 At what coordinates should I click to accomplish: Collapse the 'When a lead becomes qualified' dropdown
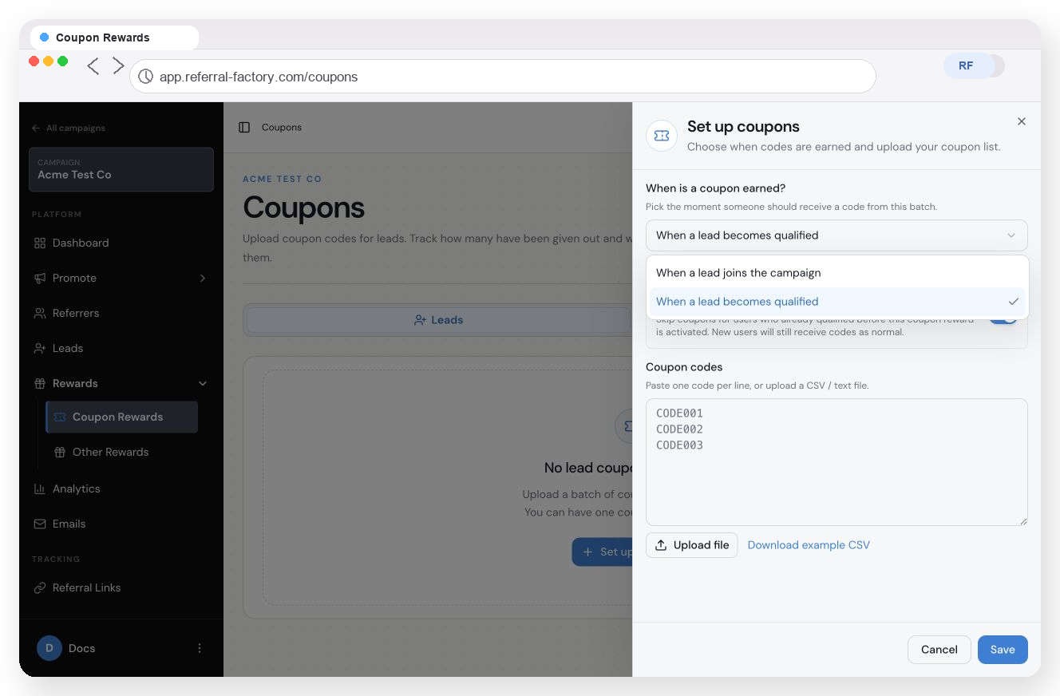pos(837,235)
